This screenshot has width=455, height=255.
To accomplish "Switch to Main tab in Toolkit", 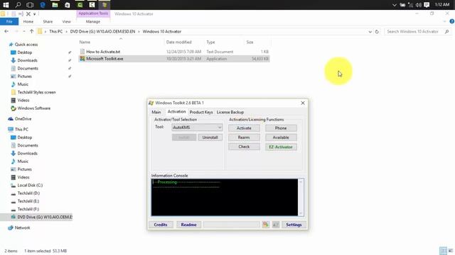I will click(156, 112).
